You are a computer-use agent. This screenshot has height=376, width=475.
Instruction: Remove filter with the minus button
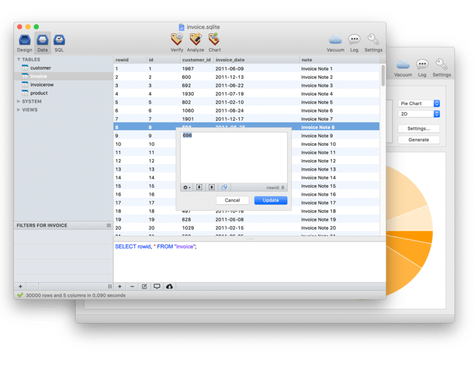[x=33, y=287]
